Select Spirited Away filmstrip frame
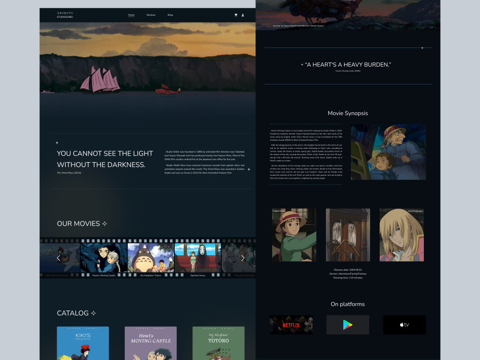480x360 pixels. [198, 258]
